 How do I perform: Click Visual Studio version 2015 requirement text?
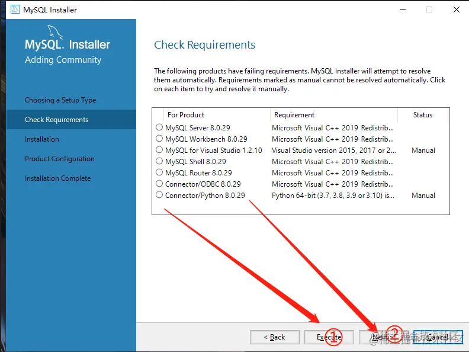334,151
